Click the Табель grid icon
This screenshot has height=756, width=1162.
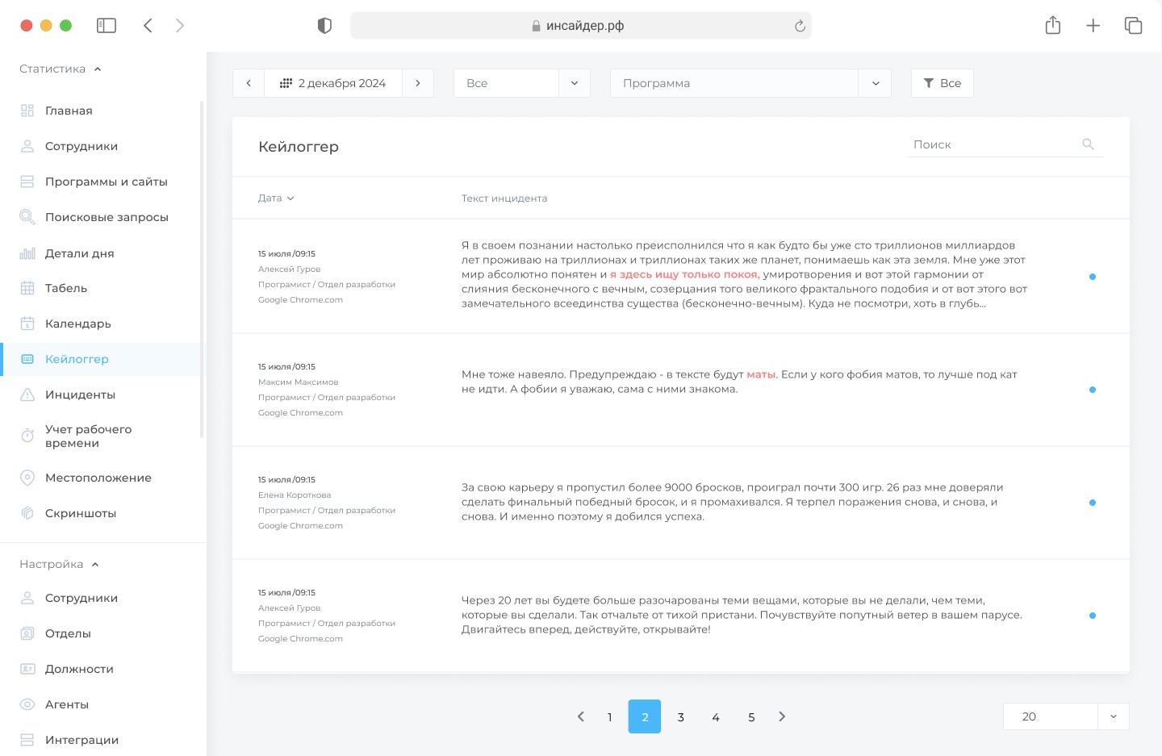coord(27,288)
